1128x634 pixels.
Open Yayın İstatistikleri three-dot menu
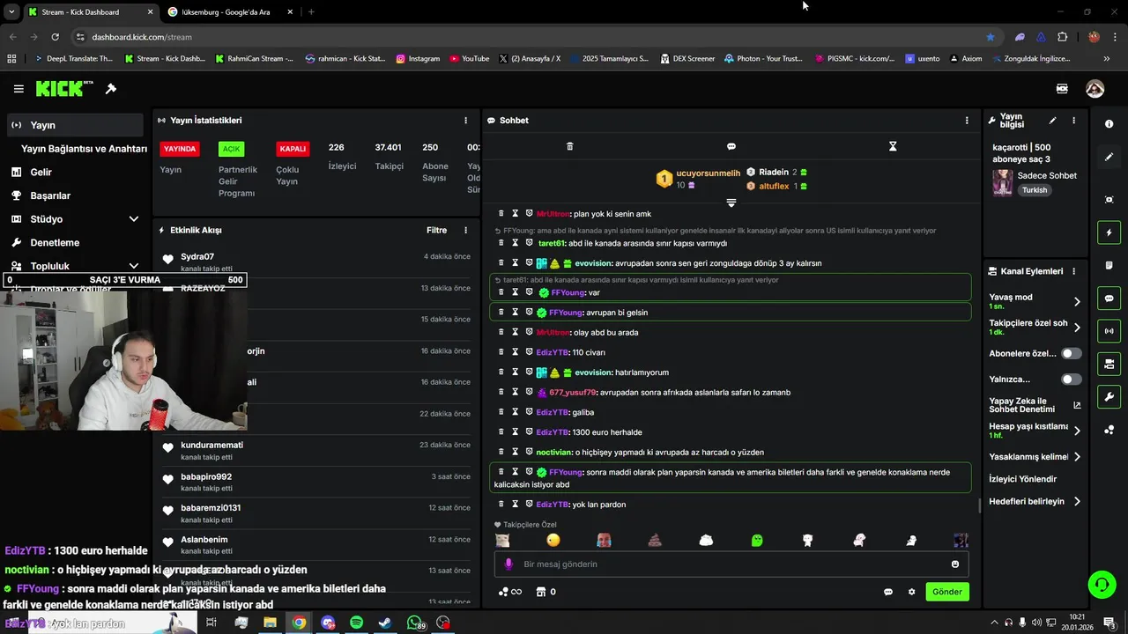tap(466, 121)
